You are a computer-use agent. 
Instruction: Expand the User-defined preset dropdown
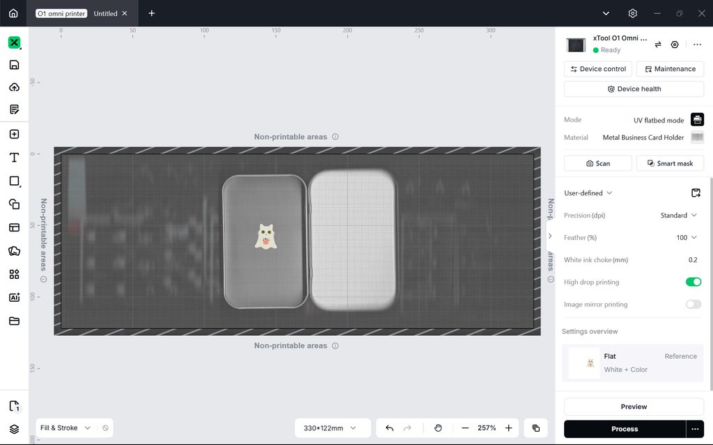(588, 193)
